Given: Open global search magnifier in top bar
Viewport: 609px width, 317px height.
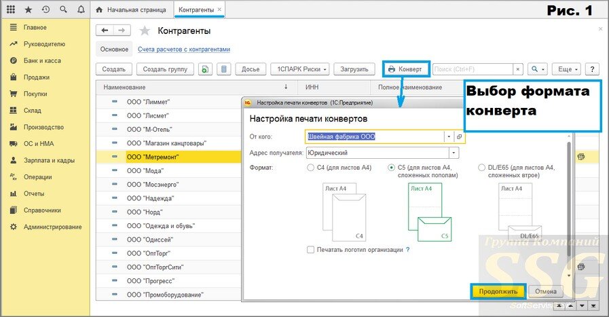Looking at the screenshot, I should click(63, 10).
